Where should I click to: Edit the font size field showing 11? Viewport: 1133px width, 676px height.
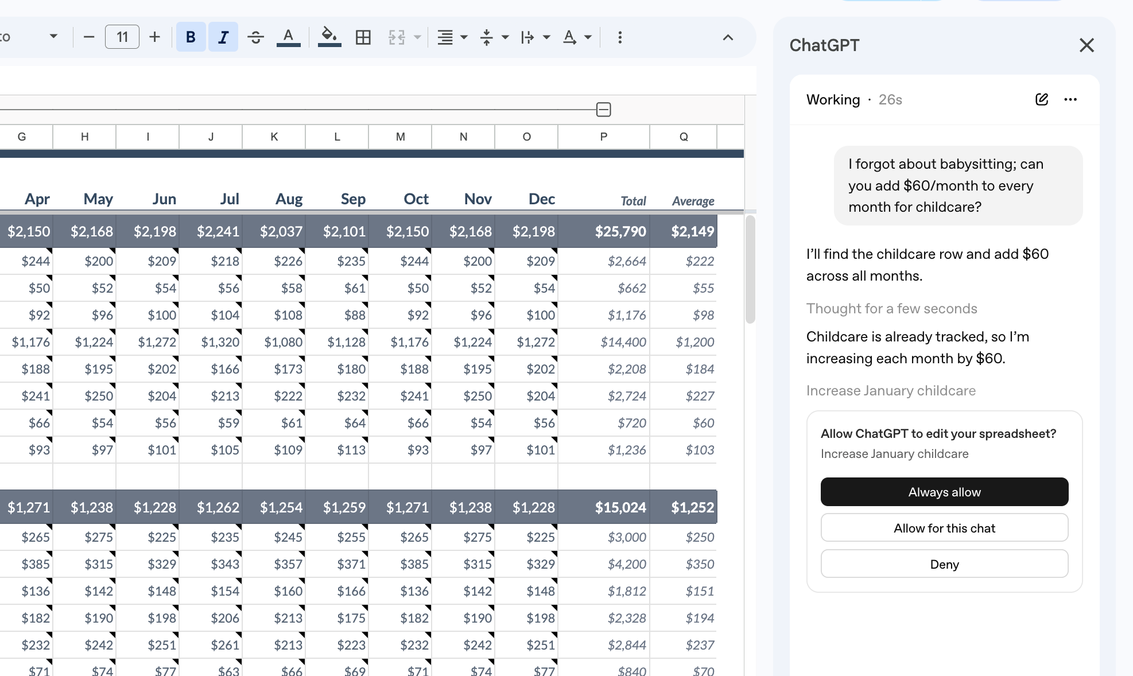[122, 37]
